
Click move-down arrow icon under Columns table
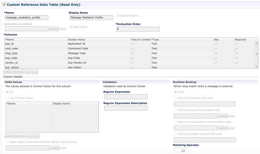coord(35,72)
